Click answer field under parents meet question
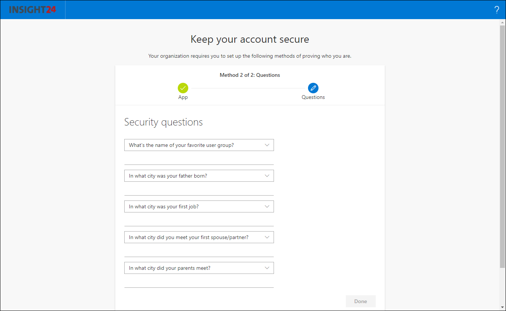 (199, 283)
